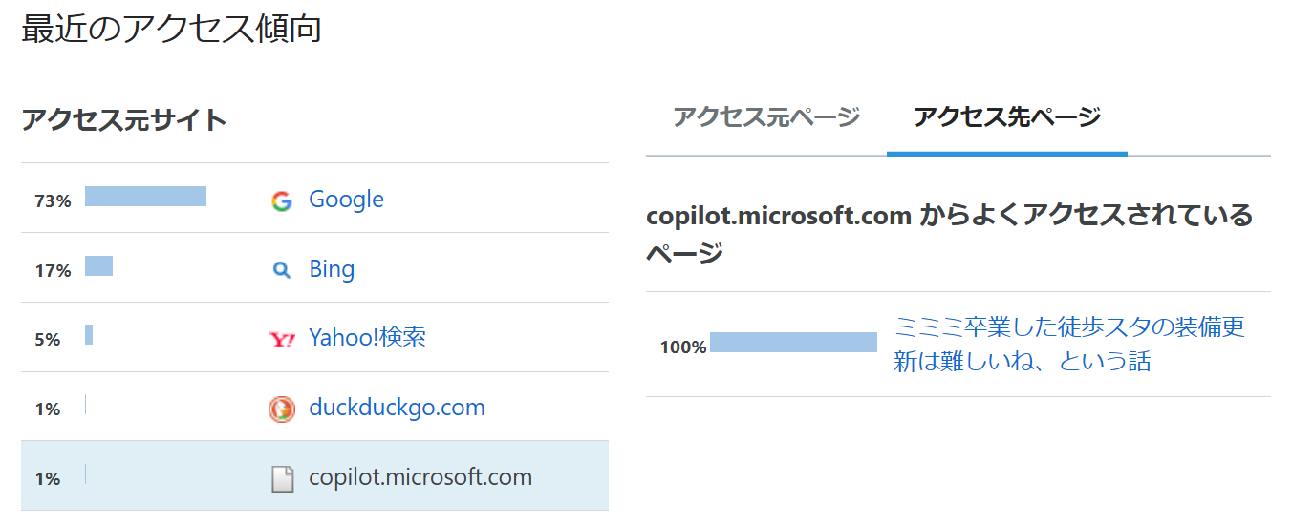Click the アクセス元サイト heading
The width and height of the screenshot is (1292, 526).
124,120
